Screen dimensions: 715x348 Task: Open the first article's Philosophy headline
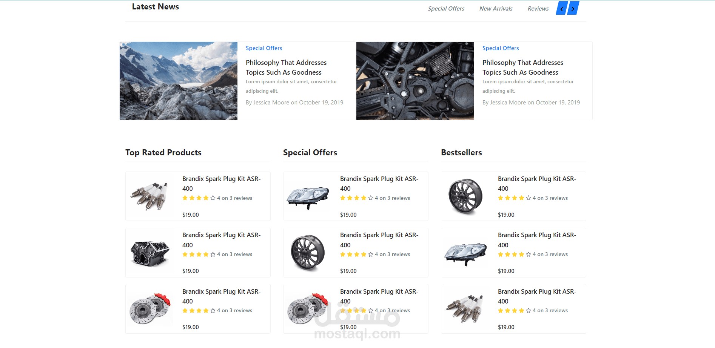286,67
